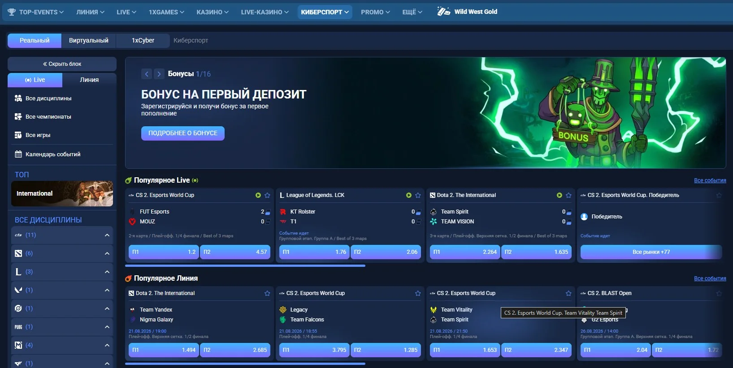Screen dimensions: 733x368
Task: Open the КАЗИНО dropdown menu
Action: coord(213,12)
